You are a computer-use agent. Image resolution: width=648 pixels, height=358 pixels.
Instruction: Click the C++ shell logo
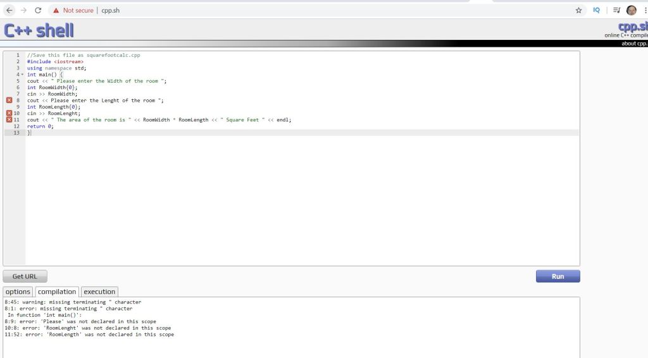coord(39,30)
